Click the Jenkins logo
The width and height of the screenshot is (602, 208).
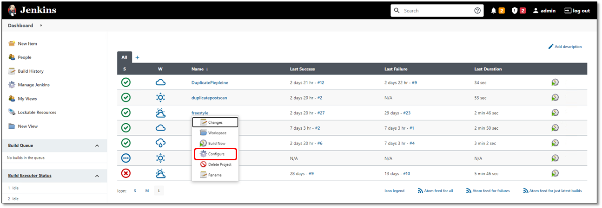(x=13, y=10)
